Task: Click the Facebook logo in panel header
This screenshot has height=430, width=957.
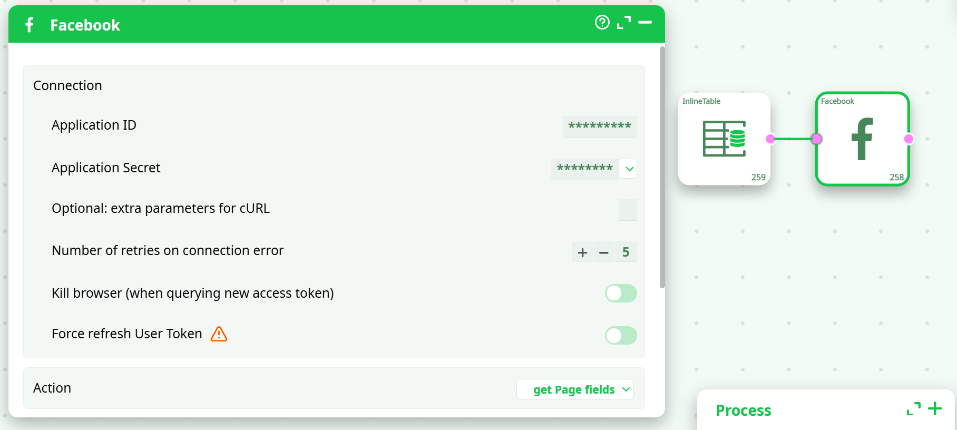Action: pos(30,25)
